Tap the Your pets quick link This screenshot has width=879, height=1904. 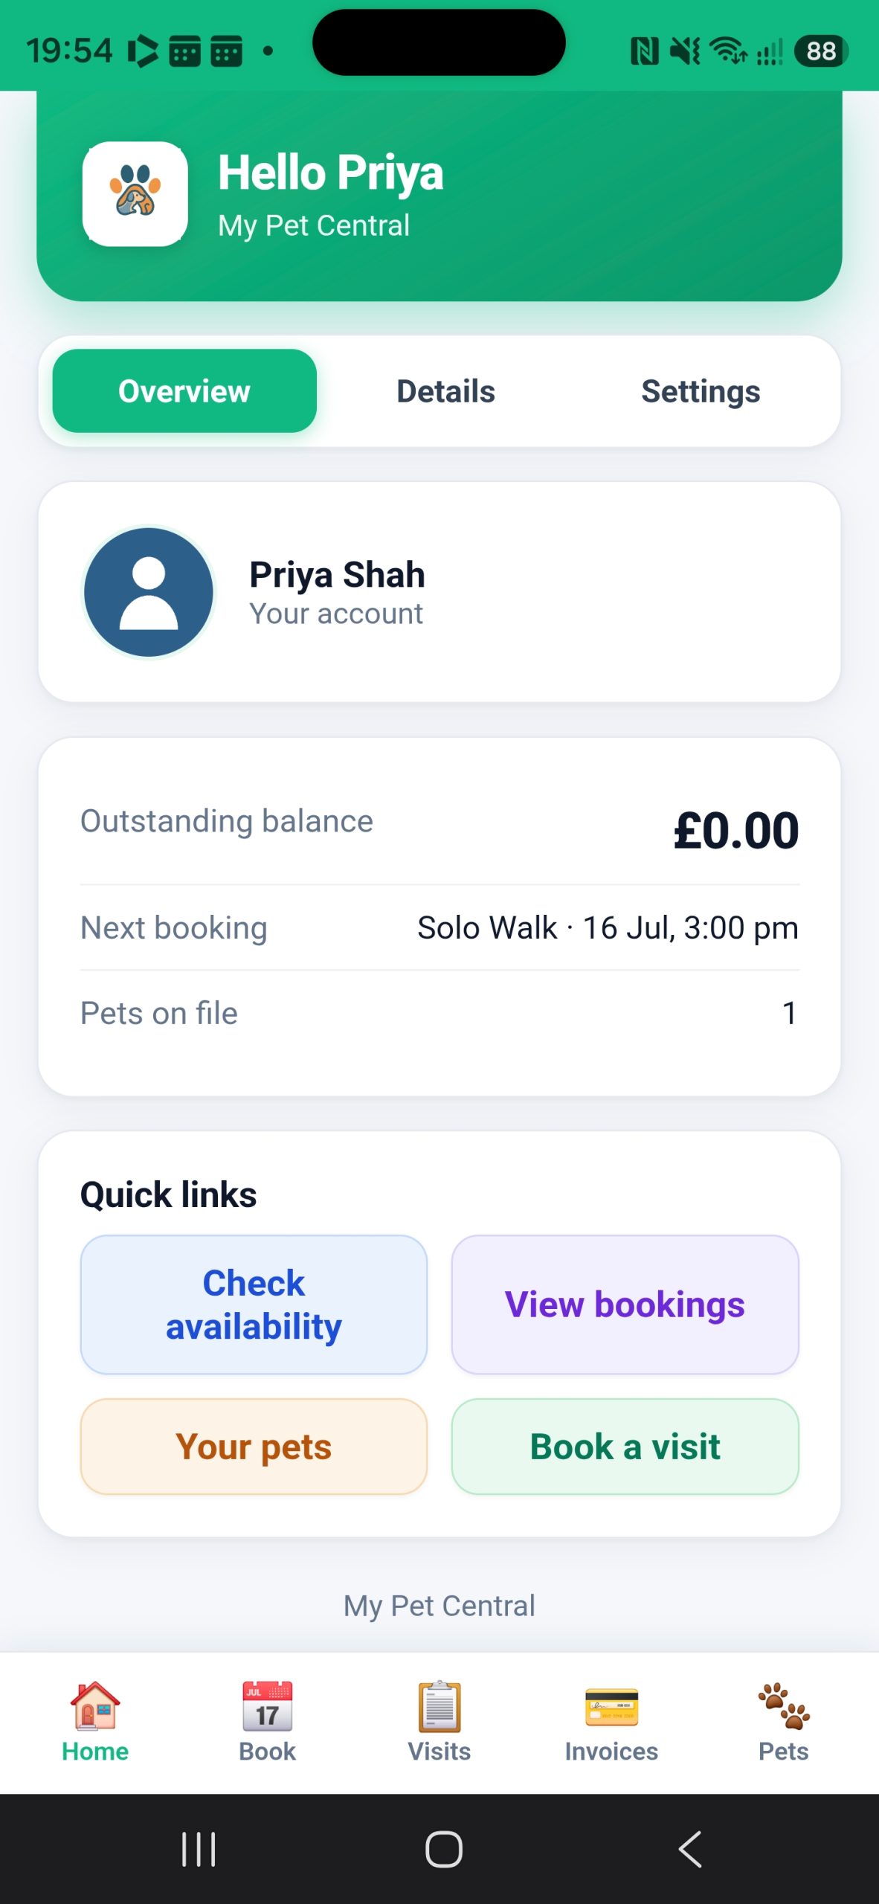(254, 1447)
